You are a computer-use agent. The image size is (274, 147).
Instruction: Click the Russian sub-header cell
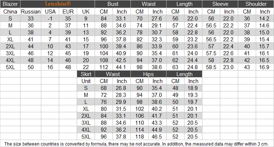[x=31, y=12]
